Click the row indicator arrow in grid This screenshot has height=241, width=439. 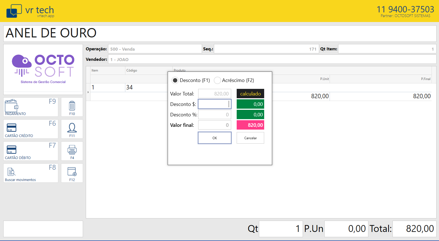coord(88,92)
